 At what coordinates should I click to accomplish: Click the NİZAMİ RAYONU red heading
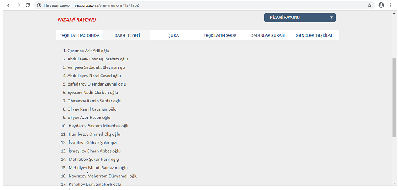(77, 20)
